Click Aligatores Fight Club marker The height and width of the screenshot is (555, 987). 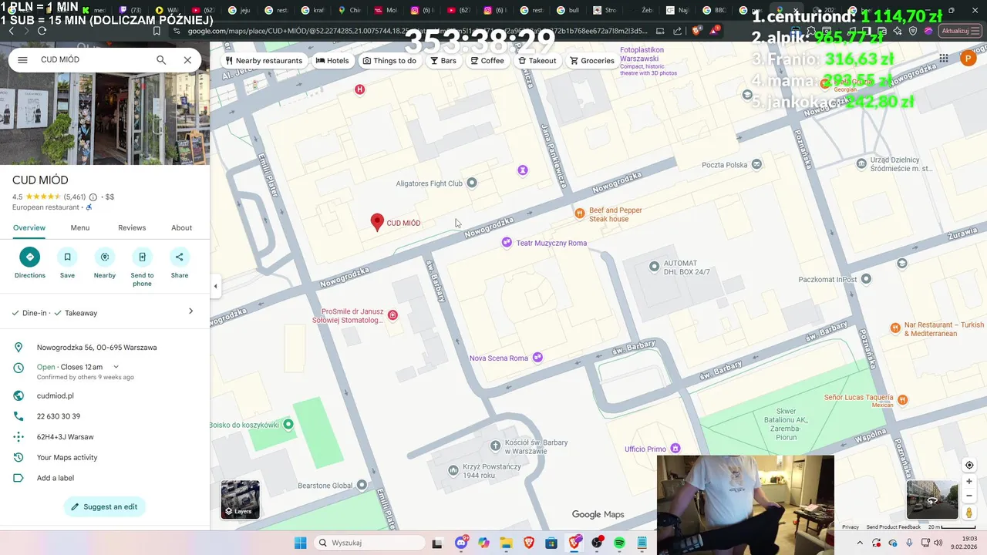tap(472, 183)
